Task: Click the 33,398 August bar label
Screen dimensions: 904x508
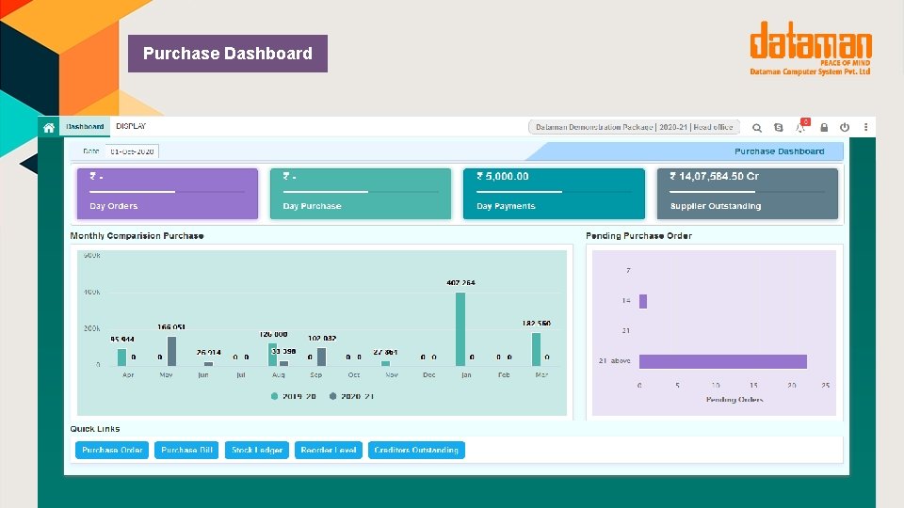Action: coord(283,351)
